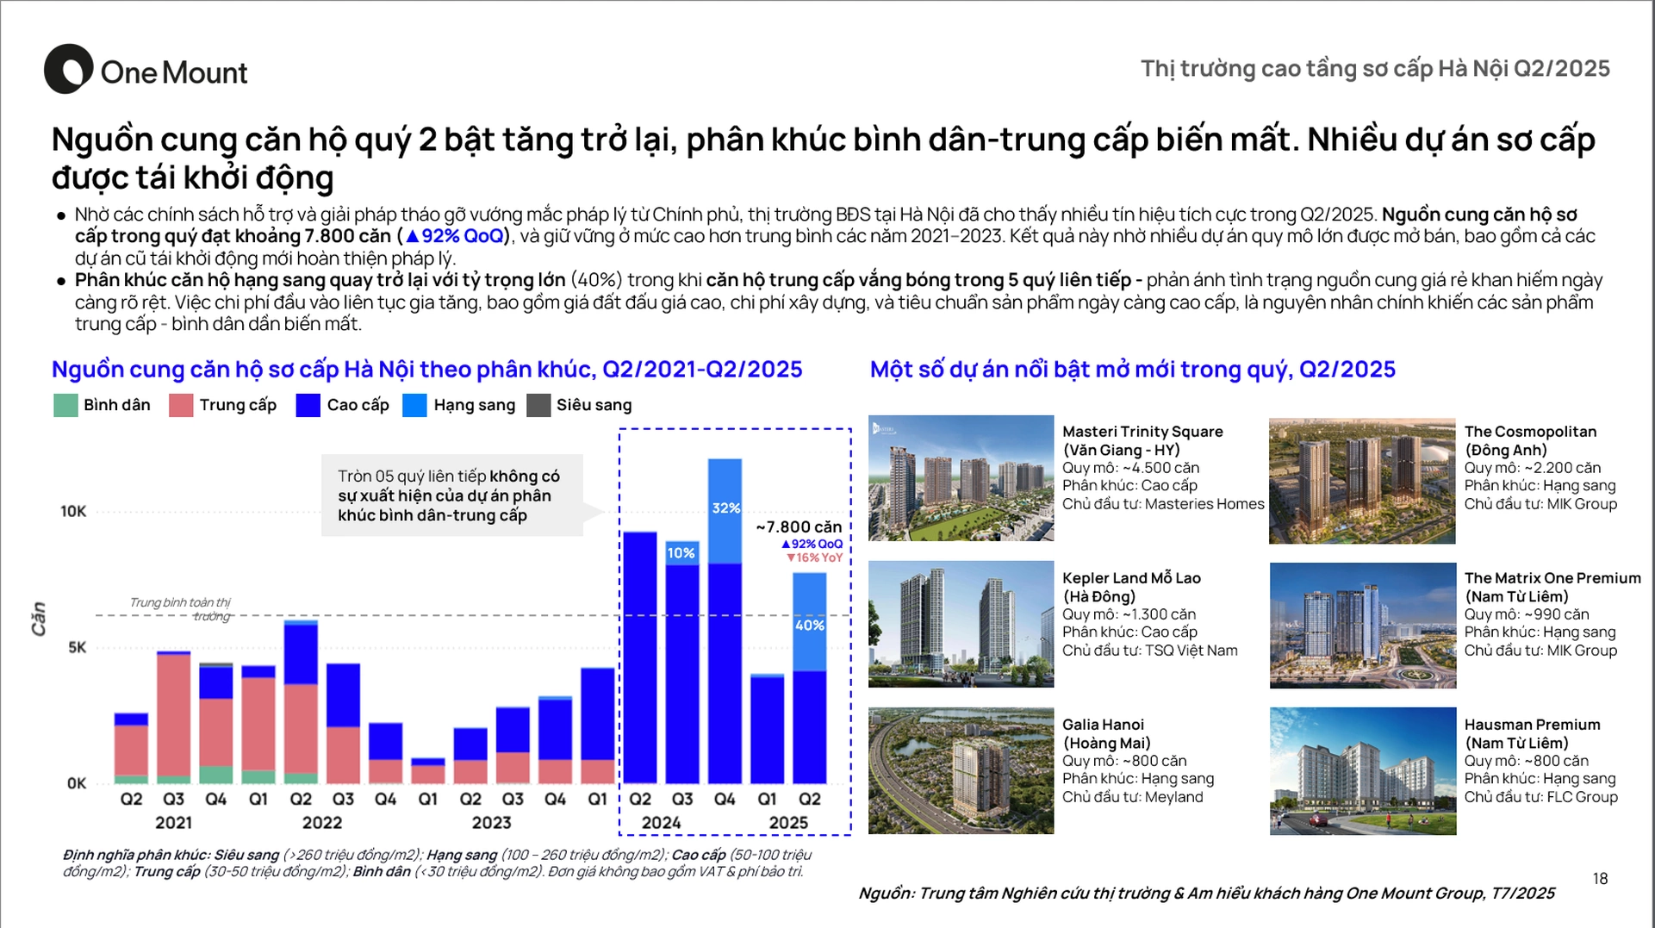Click 'Chủ đầu tư: Meyland' text
Screen dimensions: 1655x928
[x=1132, y=797]
